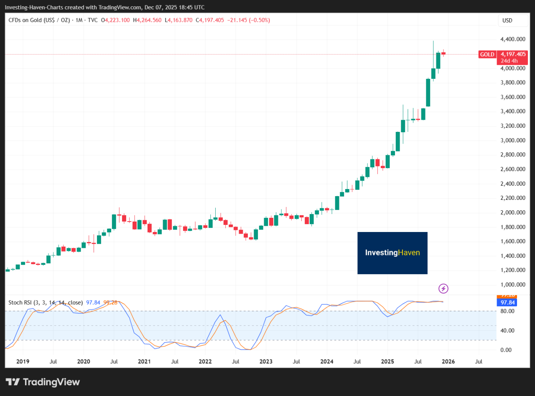535x396 pixels.
Task: Click the purple lightning boost icon
Action: pyautogui.click(x=443, y=288)
